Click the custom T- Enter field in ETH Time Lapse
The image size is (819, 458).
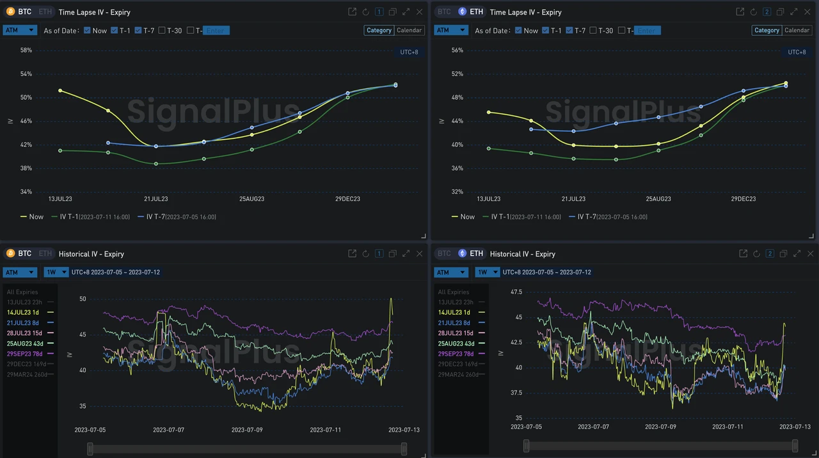click(646, 31)
